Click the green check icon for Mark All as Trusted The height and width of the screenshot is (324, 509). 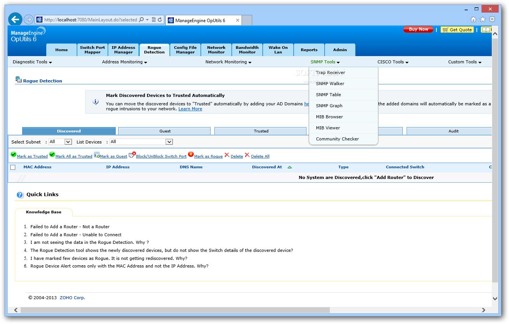[x=52, y=155]
